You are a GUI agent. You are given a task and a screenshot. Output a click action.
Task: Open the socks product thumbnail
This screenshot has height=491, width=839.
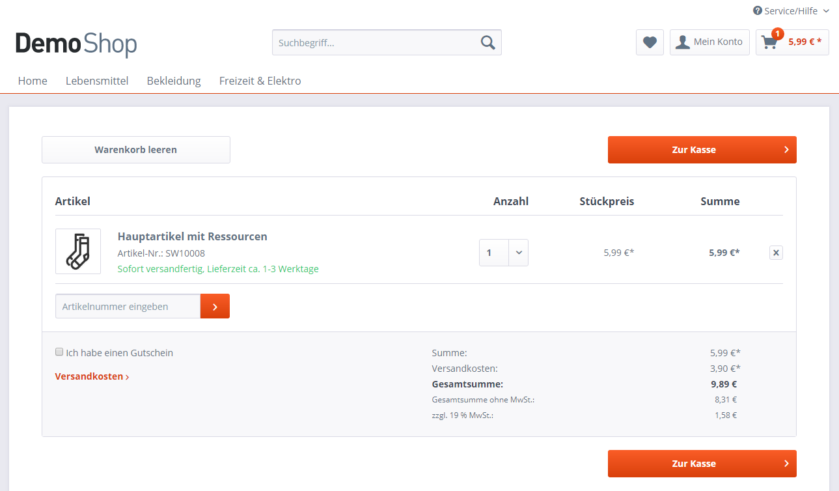tap(78, 251)
